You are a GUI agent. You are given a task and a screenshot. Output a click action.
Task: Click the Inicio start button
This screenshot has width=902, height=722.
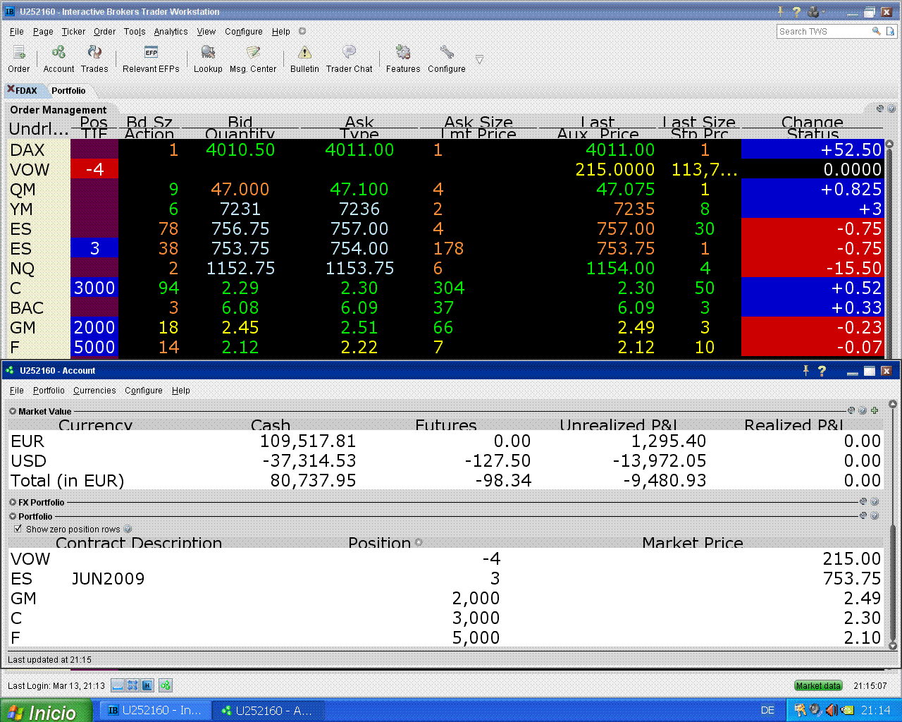point(46,711)
